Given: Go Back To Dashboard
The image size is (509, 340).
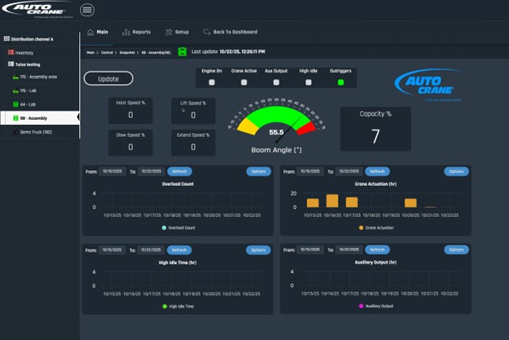Looking at the screenshot, I should pos(230,32).
